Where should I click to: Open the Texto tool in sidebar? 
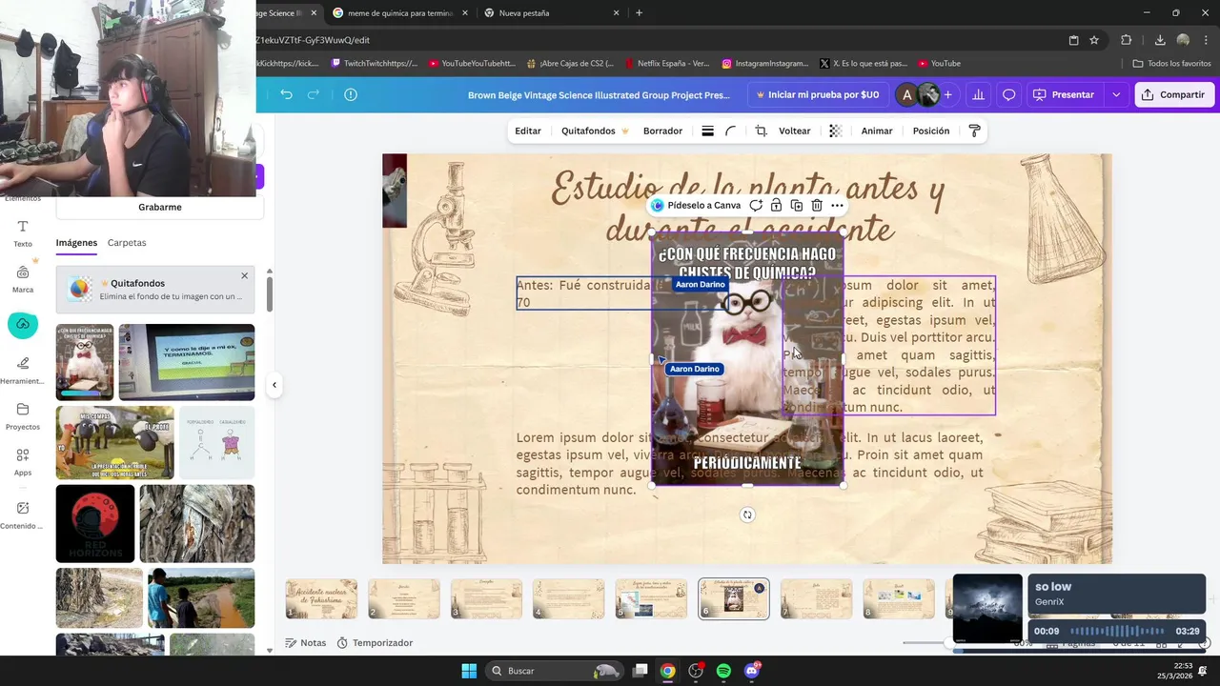point(23,233)
